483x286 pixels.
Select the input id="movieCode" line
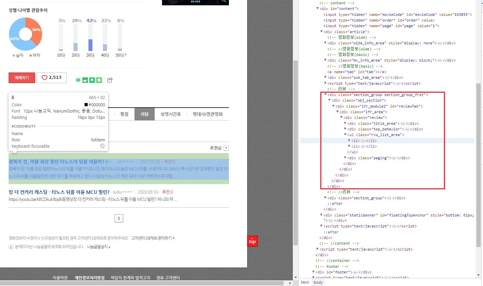tap(398, 15)
